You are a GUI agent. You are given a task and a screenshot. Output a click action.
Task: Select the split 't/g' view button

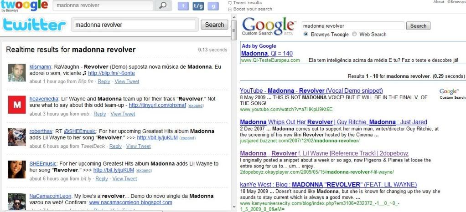coord(198,5)
